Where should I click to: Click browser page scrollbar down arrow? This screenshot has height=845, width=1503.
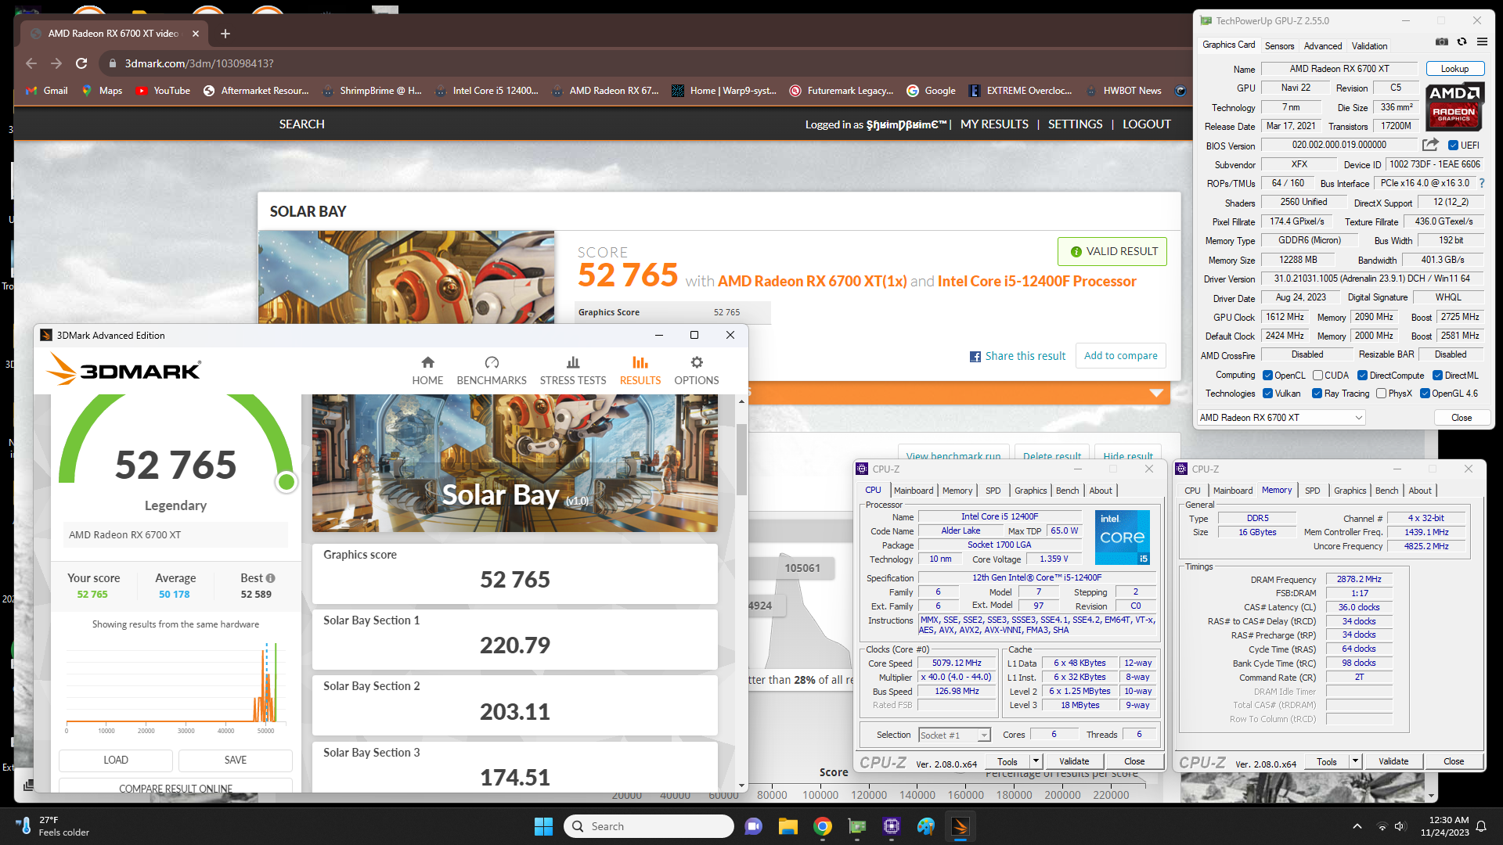pyautogui.click(x=1431, y=796)
